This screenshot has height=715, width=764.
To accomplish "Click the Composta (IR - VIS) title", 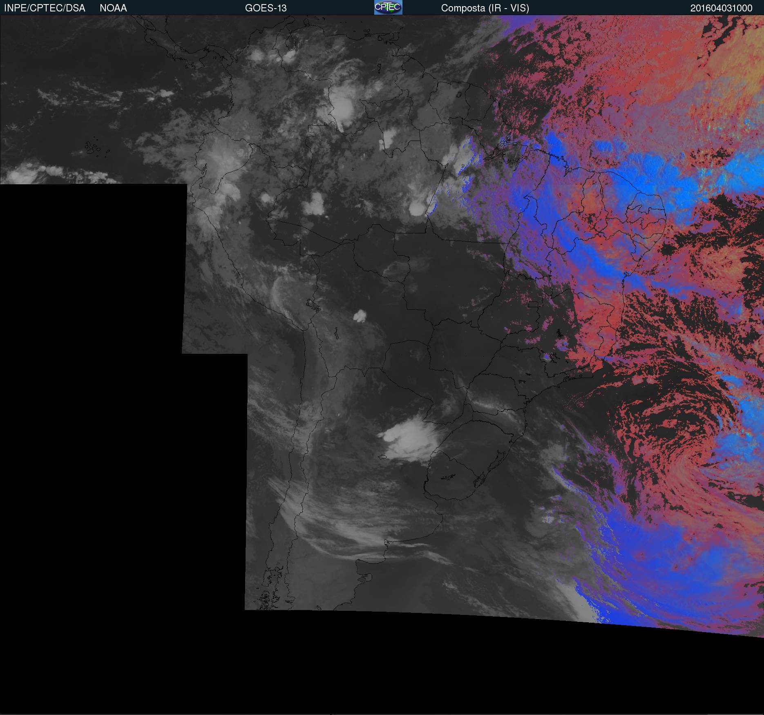I will (485, 8).
